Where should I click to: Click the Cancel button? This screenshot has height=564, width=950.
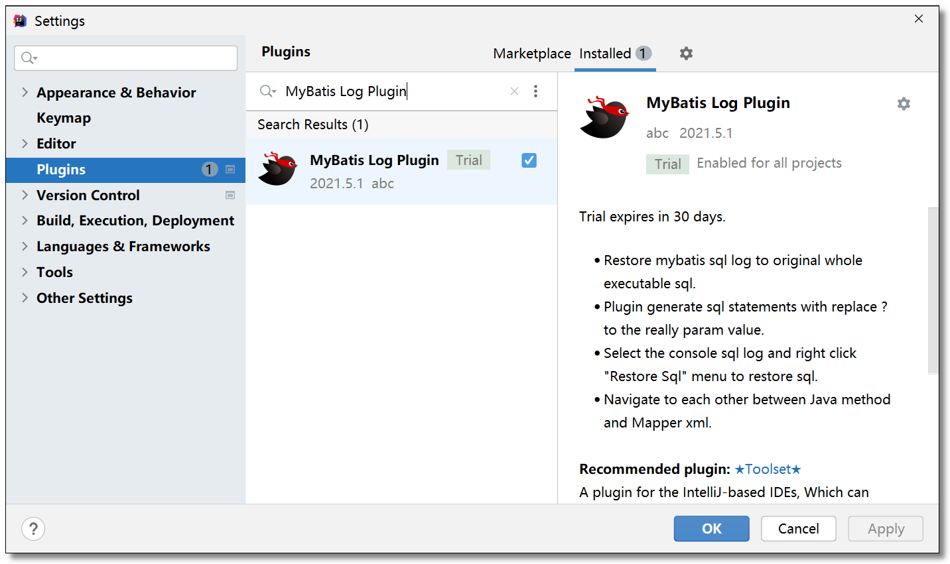pos(799,529)
